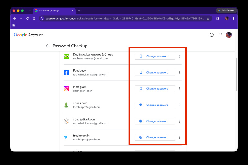Select the 'sudhanshuksurya@gmail.com' username text

pyautogui.click(x=90, y=58)
